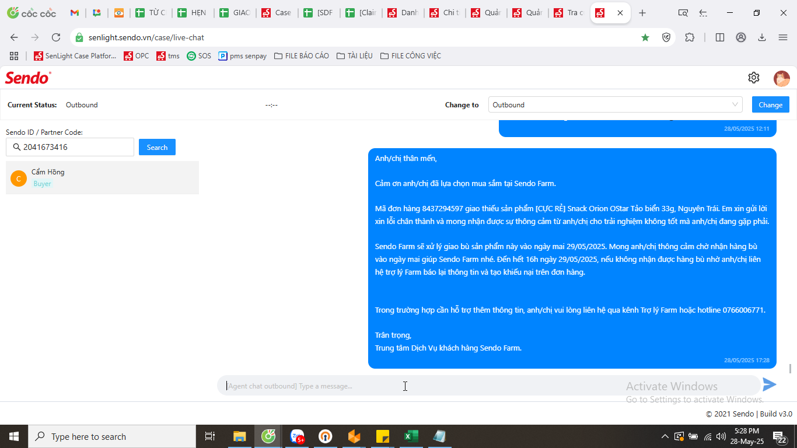Click the Cốc Cốc browser logo

[31, 13]
